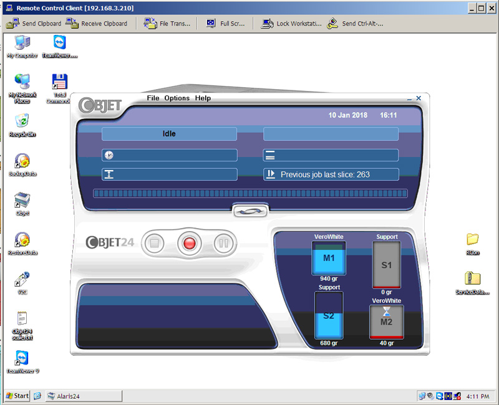Click the Alaris24 taskbar button

click(84, 396)
